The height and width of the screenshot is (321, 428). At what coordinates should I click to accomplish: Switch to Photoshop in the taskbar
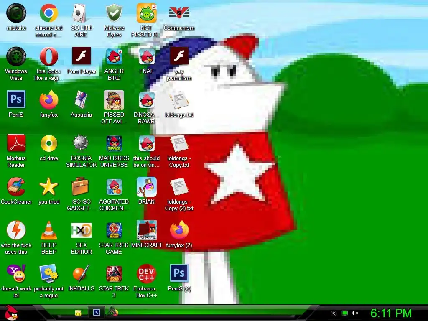[x=97, y=313]
